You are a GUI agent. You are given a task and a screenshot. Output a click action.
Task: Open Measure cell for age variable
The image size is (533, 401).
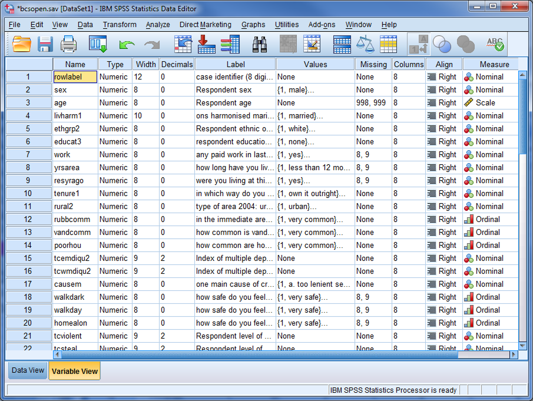pos(491,102)
